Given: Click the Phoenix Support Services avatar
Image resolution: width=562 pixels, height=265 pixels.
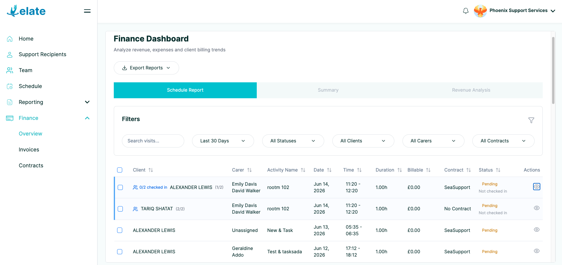Looking at the screenshot, I should [x=480, y=11].
